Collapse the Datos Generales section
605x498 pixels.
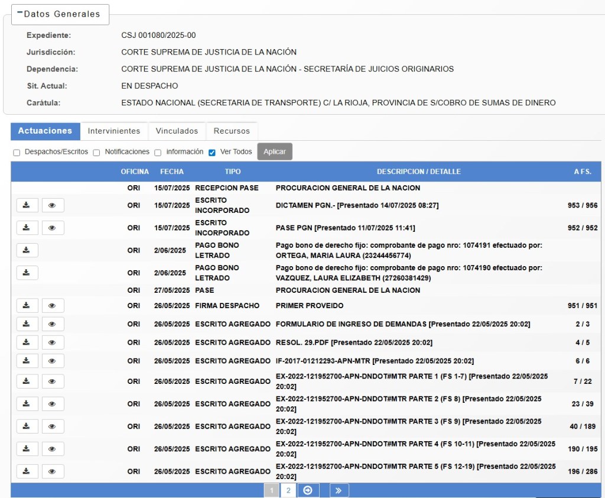pyautogui.click(x=20, y=13)
